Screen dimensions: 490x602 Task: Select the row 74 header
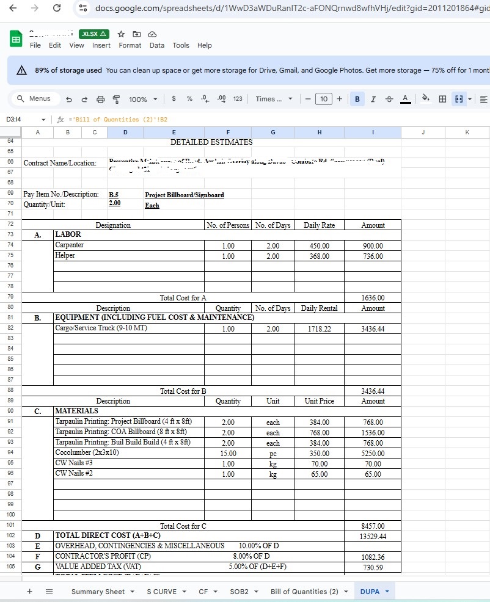point(11,245)
